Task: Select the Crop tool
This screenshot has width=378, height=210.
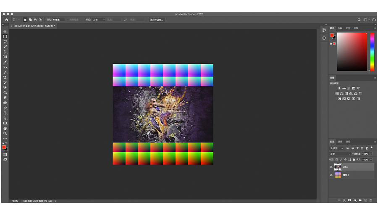Action: 5,52
